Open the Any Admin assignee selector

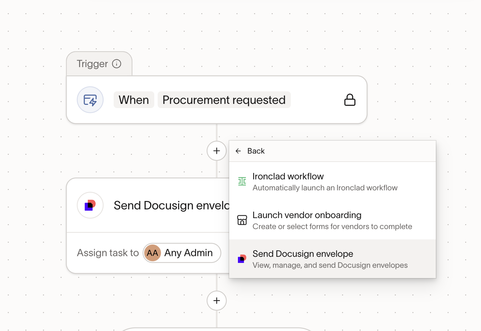tap(182, 253)
